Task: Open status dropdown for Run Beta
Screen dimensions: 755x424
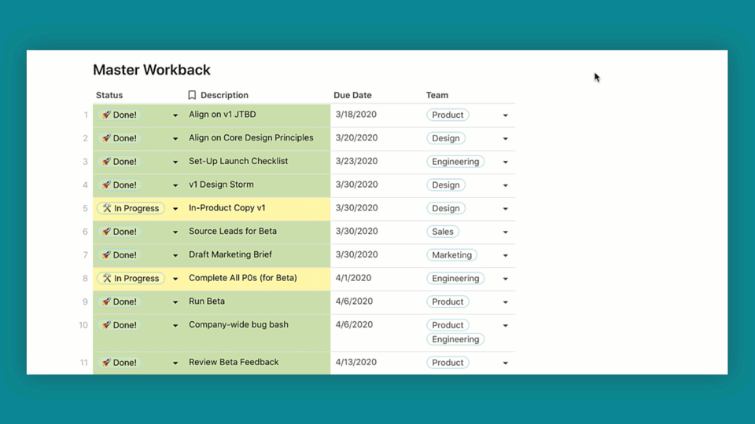Action: point(175,302)
